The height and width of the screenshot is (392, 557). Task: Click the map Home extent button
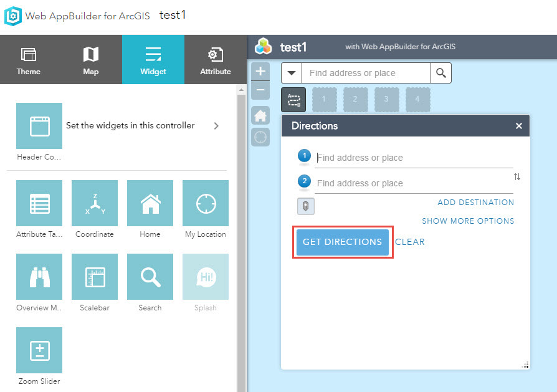tap(260, 115)
